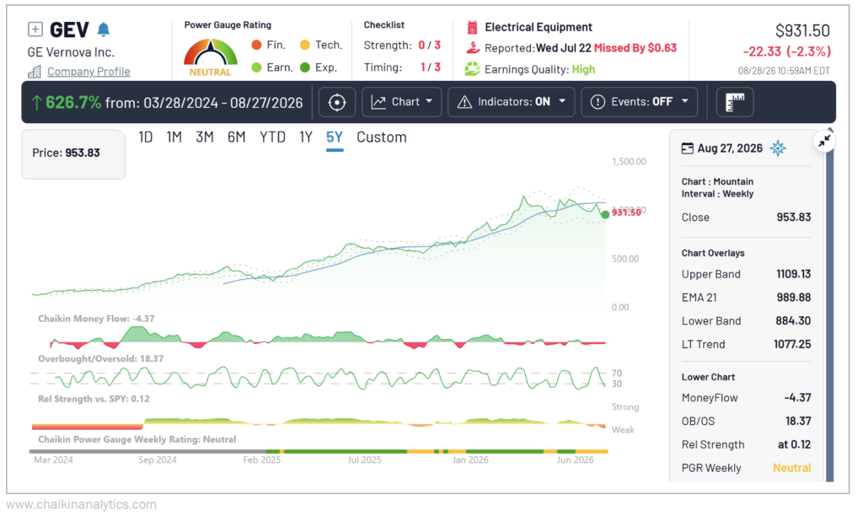Image resolution: width=863 pixels, height=516 pixels.
Task: Choose the YTD time range
Action: [x=272, y=137]
